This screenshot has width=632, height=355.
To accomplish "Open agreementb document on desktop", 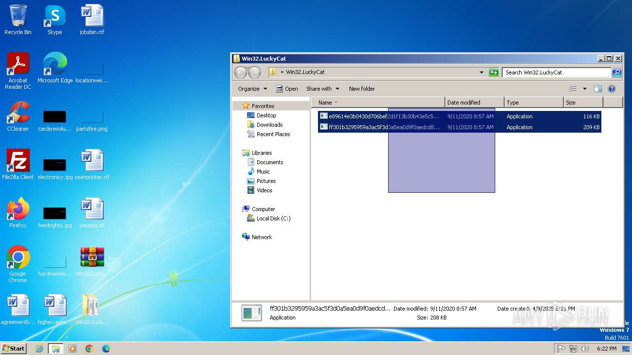I will (18, 310).
